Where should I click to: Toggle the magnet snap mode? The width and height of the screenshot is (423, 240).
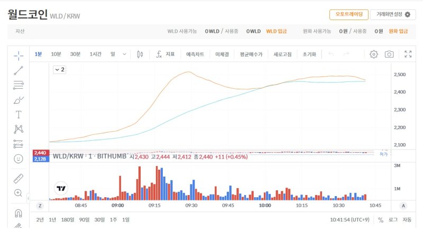click(19, 213)
